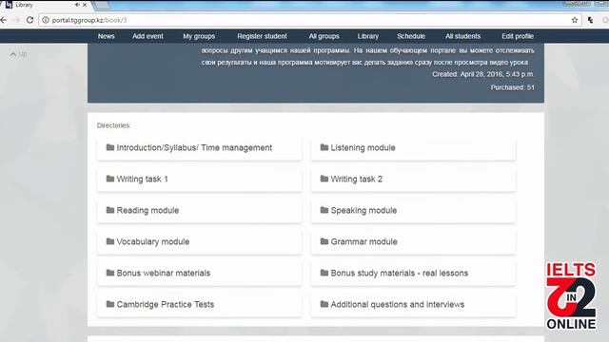The image size is (609, 342).
Task: Bookmark this page with the star icon
Action: (x=575, y=20)
